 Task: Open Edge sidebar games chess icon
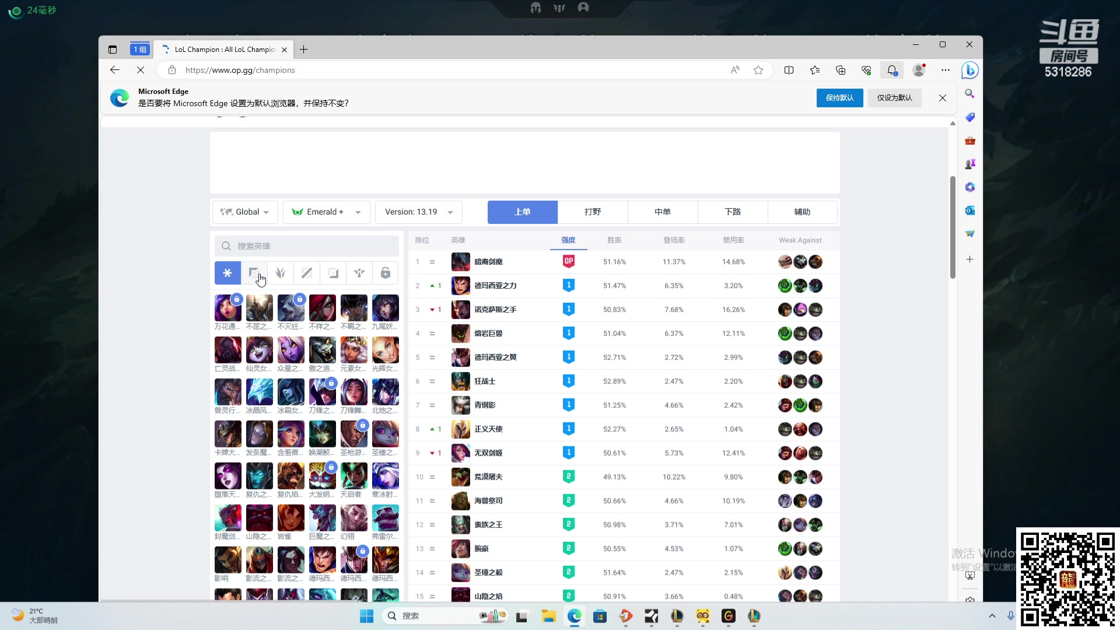(x=970, y=164)
